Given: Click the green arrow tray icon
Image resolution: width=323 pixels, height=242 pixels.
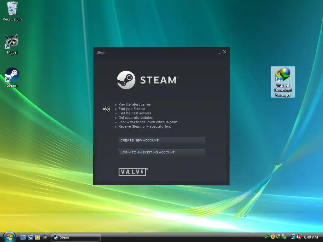Looking at the screenshot, I should [267, 237].
